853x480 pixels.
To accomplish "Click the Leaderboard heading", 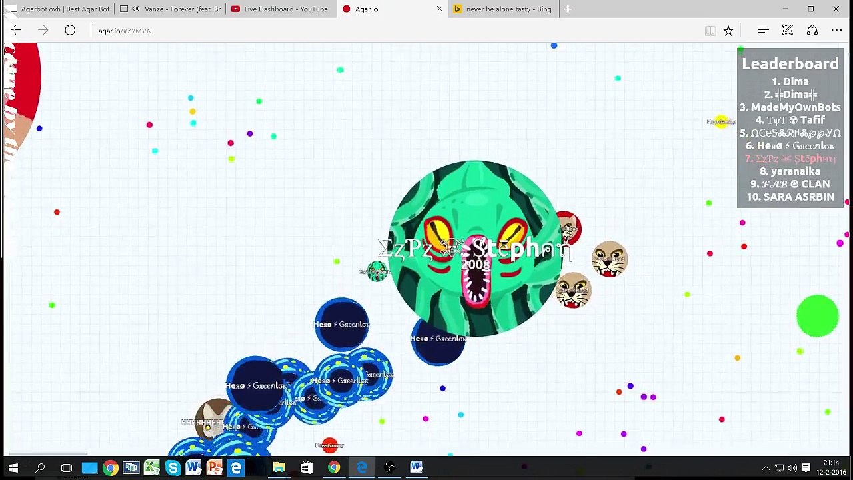I will (790, 64).
